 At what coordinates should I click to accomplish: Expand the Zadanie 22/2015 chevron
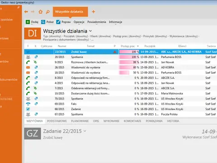point(85,131)
